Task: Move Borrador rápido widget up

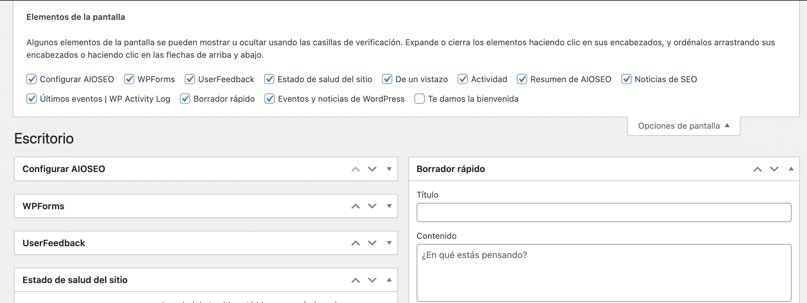Action: click(758, 169)
